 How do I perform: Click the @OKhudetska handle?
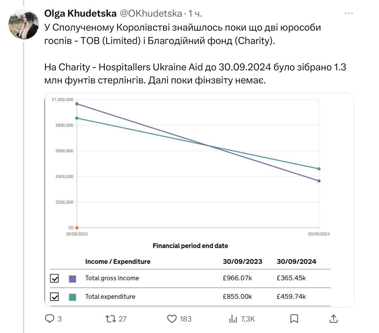point(151,13)
